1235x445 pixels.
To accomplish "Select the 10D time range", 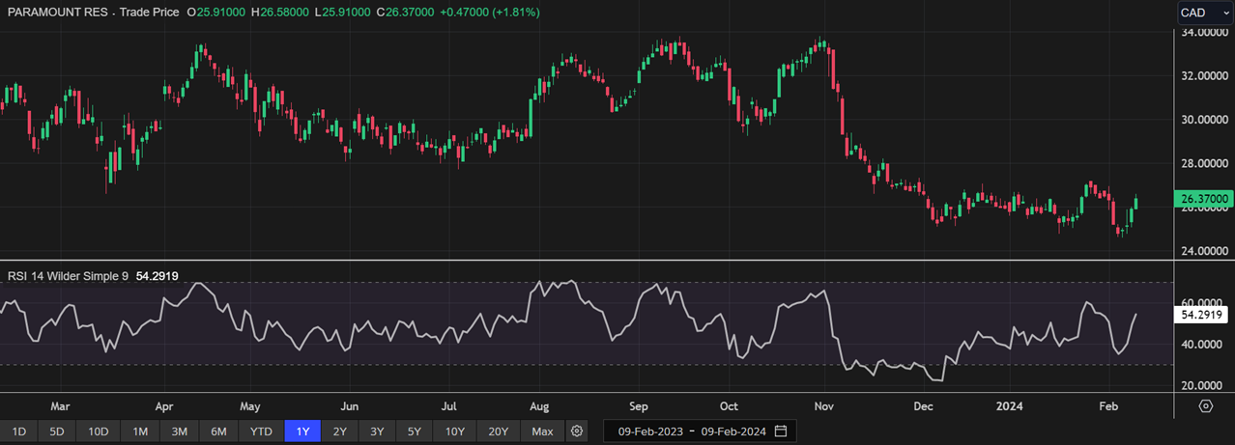I will pos(98,431).
